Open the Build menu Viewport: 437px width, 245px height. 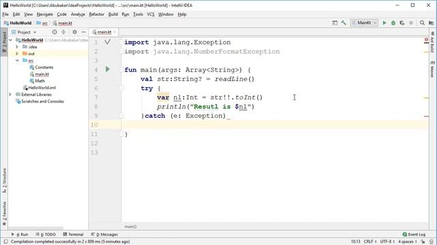(x=113, y=14)
